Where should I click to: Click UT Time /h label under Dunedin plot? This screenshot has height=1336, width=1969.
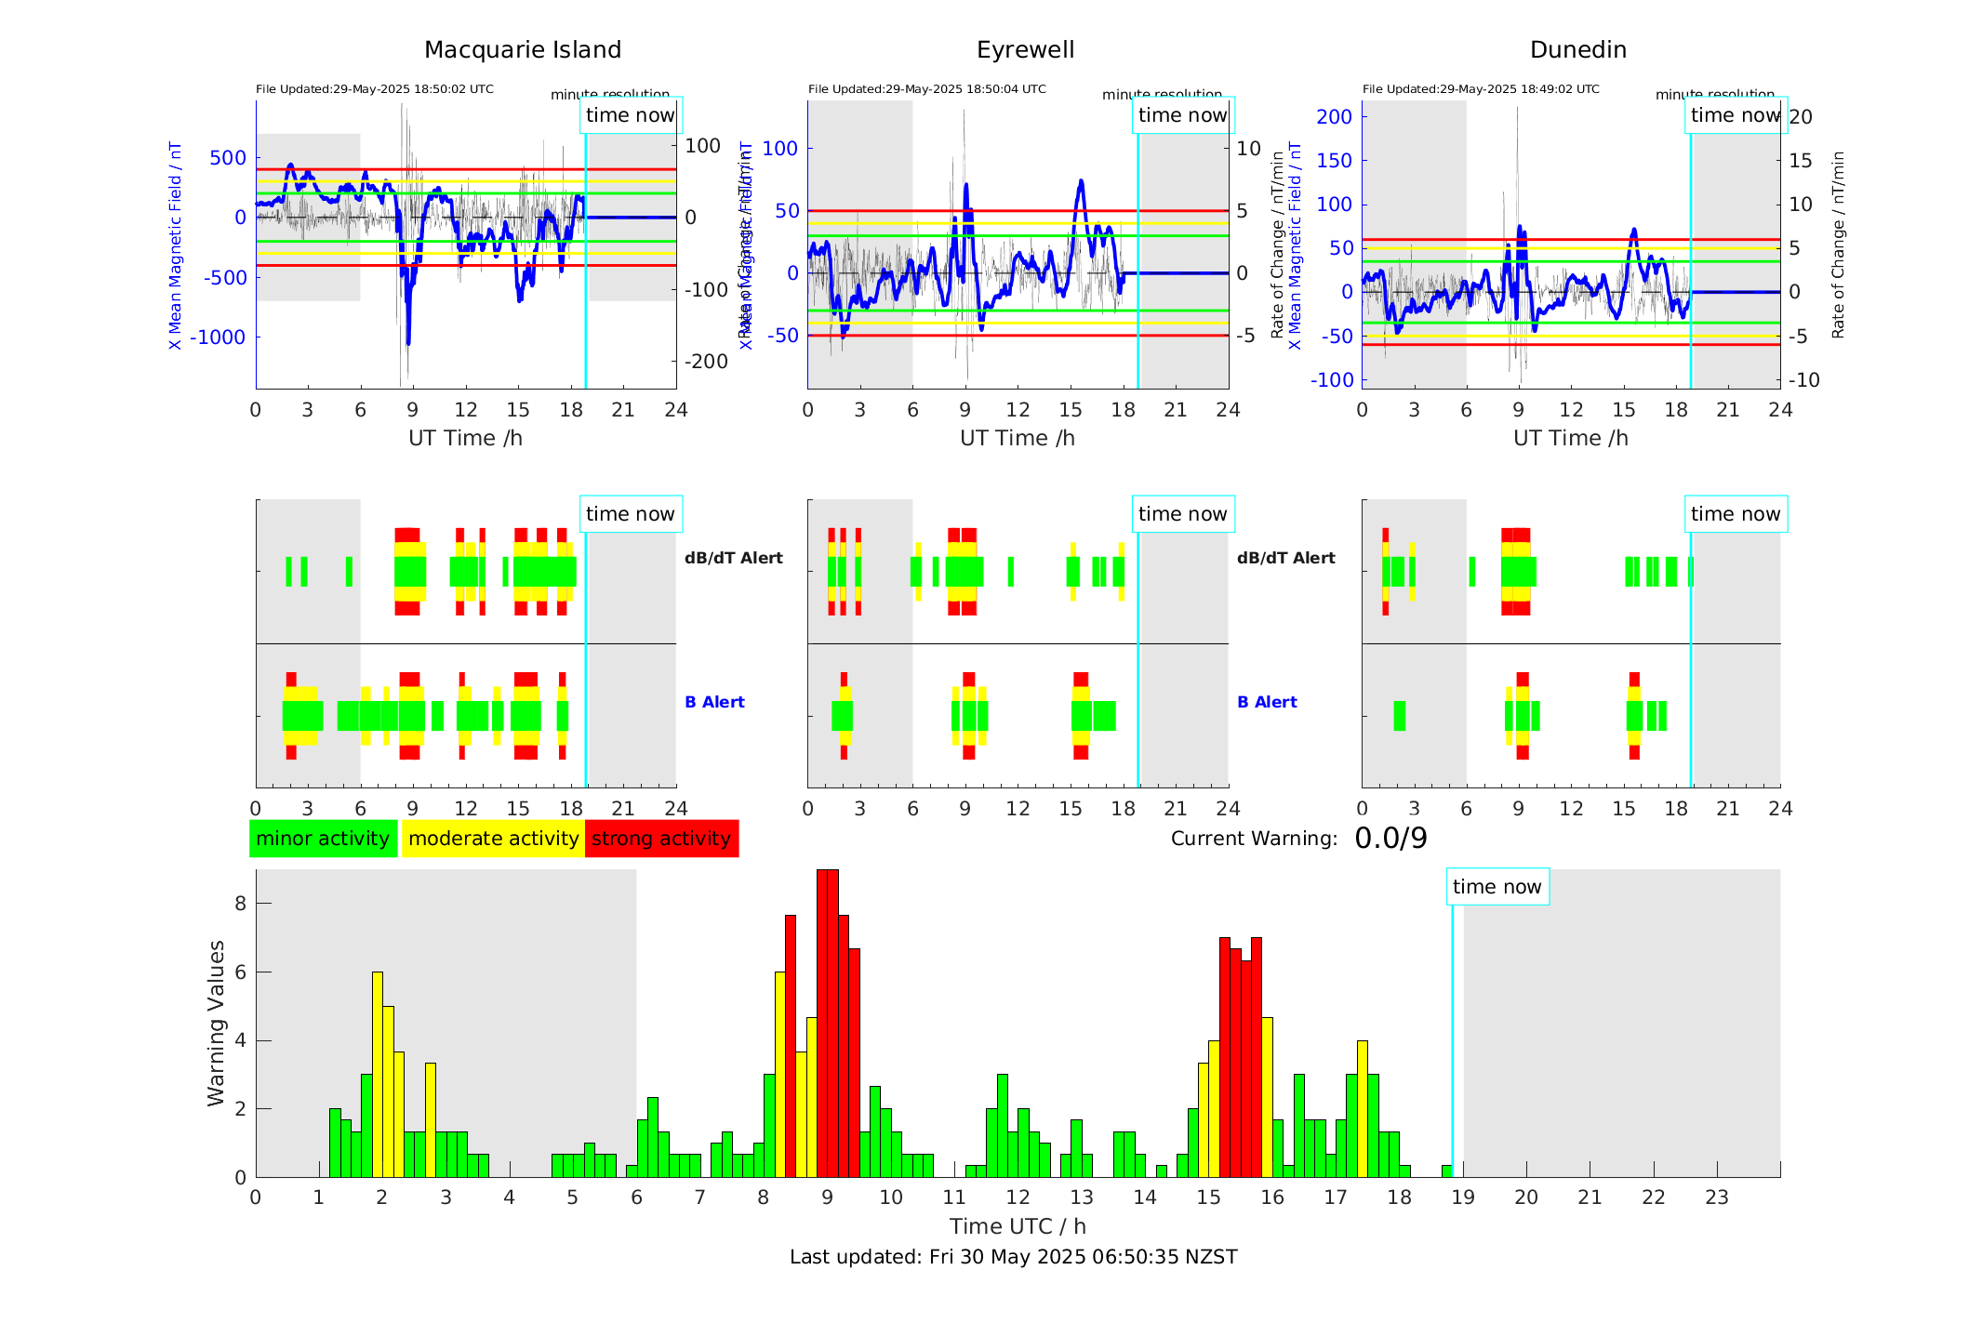click(1571, 438)
